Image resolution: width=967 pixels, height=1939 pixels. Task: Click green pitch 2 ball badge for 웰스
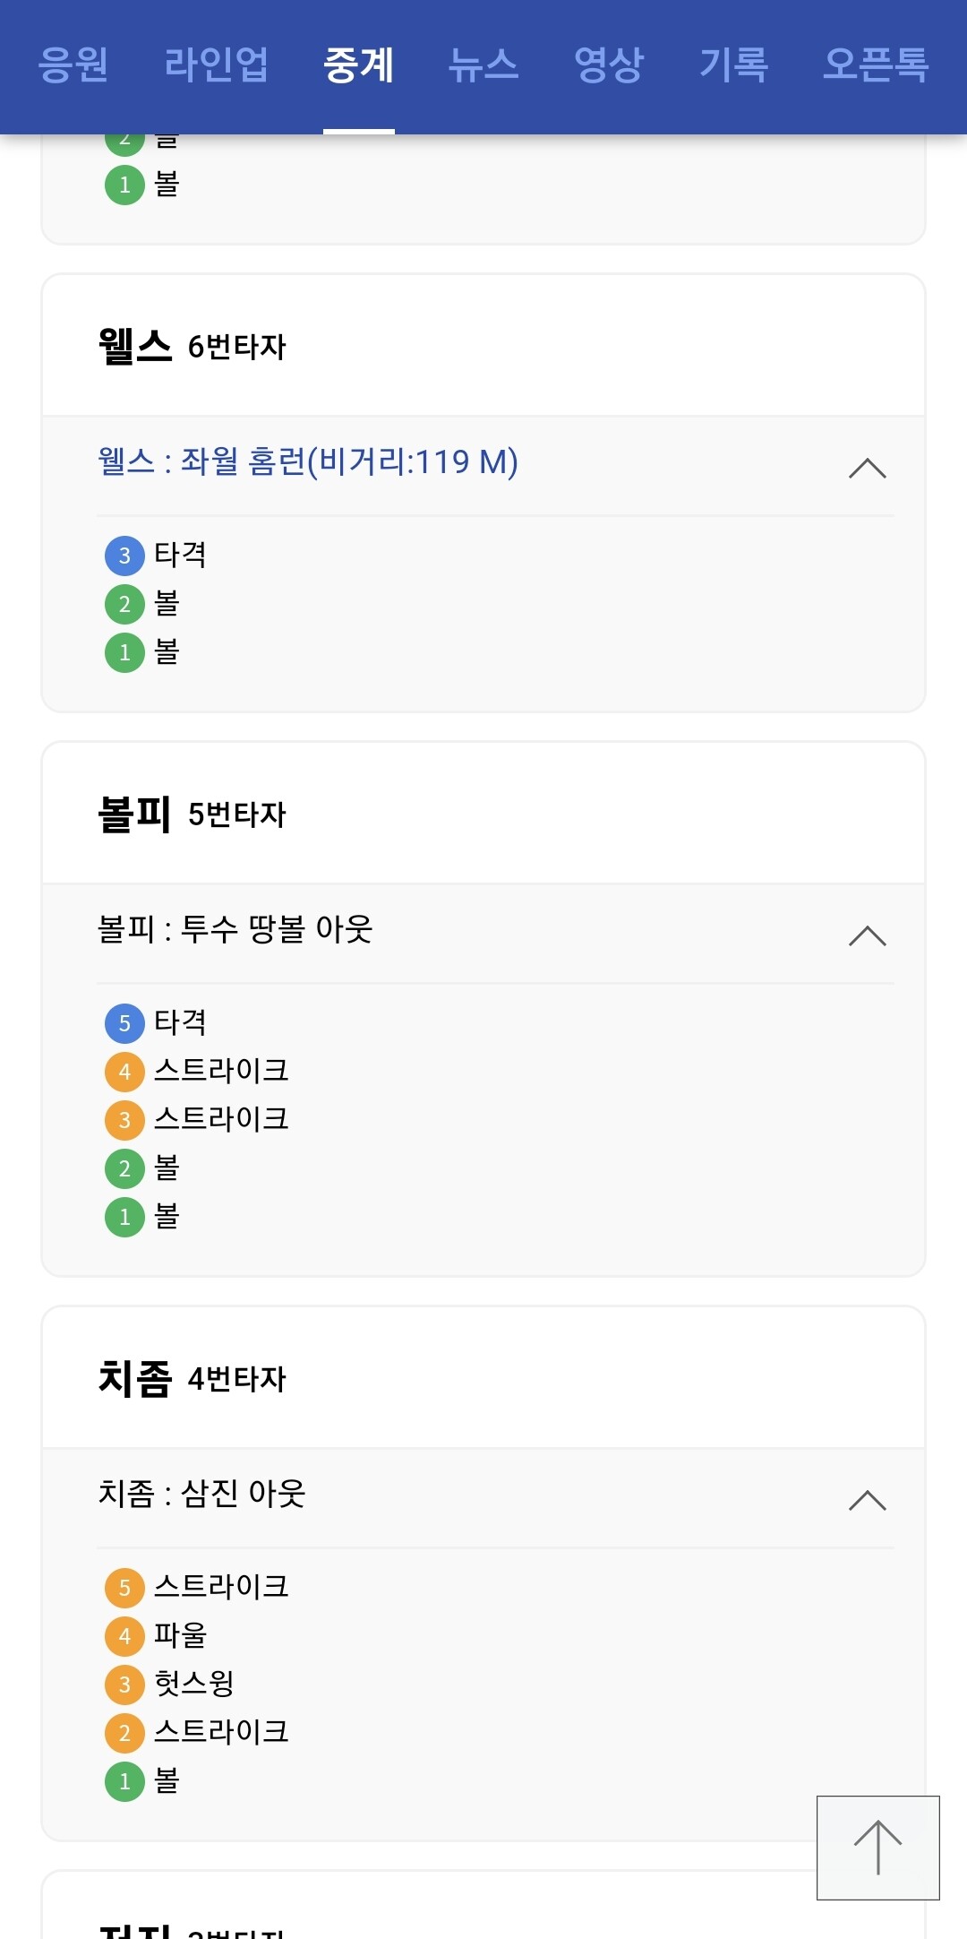pos(124,604)
